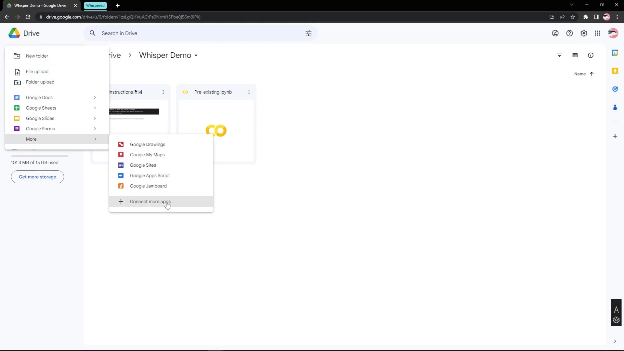Image resolution: width=624 pixels, height=351 pixels.
Task: Select Google Apps Script
Action: tap(161, 175)
